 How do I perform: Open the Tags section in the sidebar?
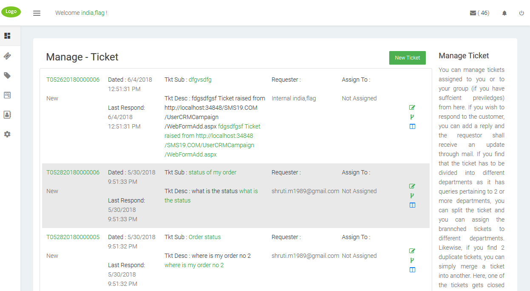pyautogui.click(x=7, y=75)
